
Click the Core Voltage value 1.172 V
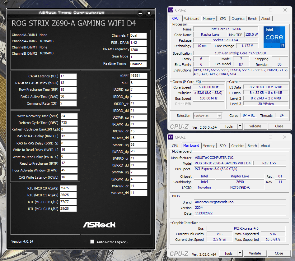coord(247,46)
